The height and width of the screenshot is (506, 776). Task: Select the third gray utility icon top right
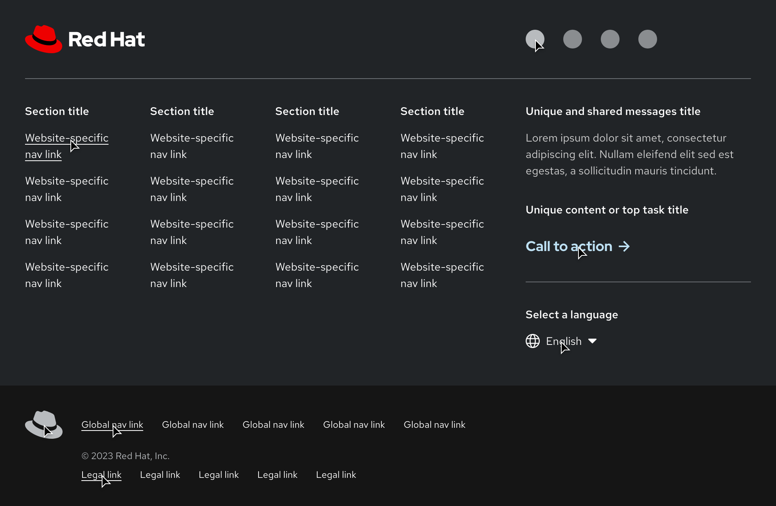610,39
